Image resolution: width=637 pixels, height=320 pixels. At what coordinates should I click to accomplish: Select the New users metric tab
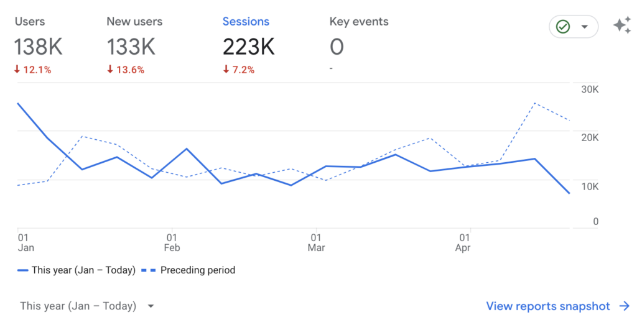point(134,22)
